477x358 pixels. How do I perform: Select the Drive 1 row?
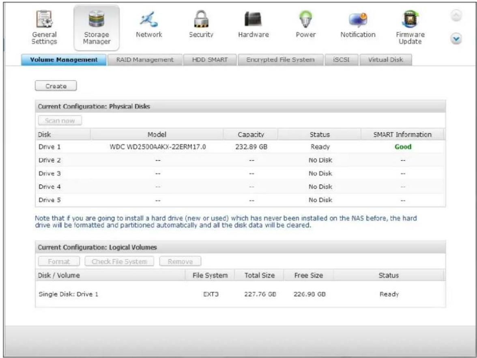[240, 147]
